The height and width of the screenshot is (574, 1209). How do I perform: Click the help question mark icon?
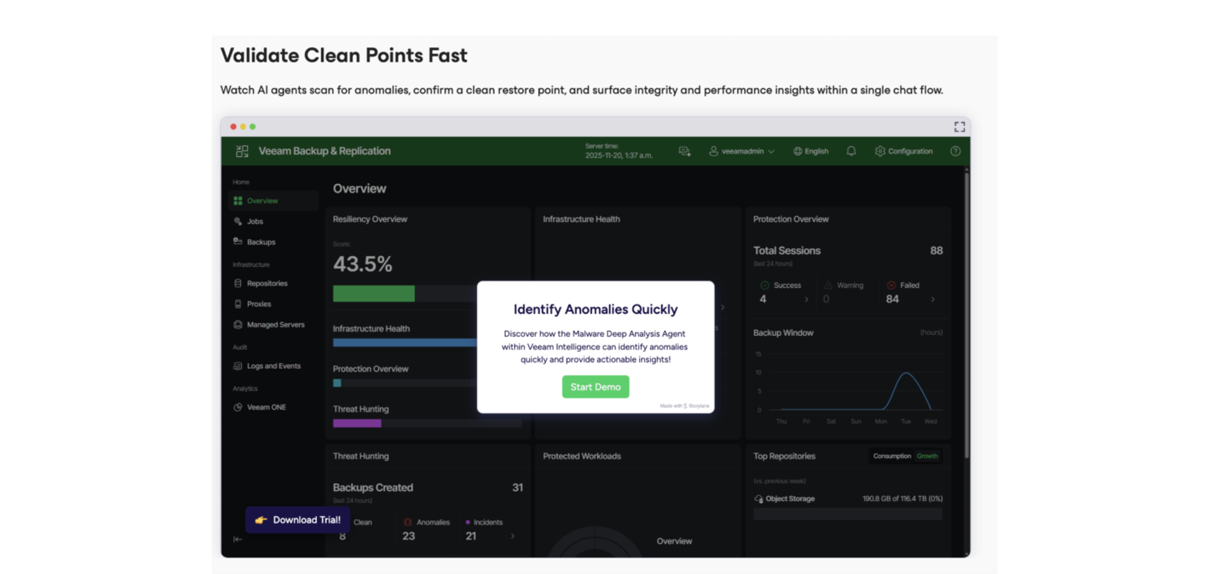tap(955, 151)
